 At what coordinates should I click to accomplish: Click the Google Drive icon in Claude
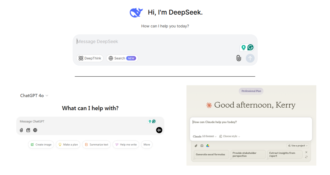click(208, 146)
